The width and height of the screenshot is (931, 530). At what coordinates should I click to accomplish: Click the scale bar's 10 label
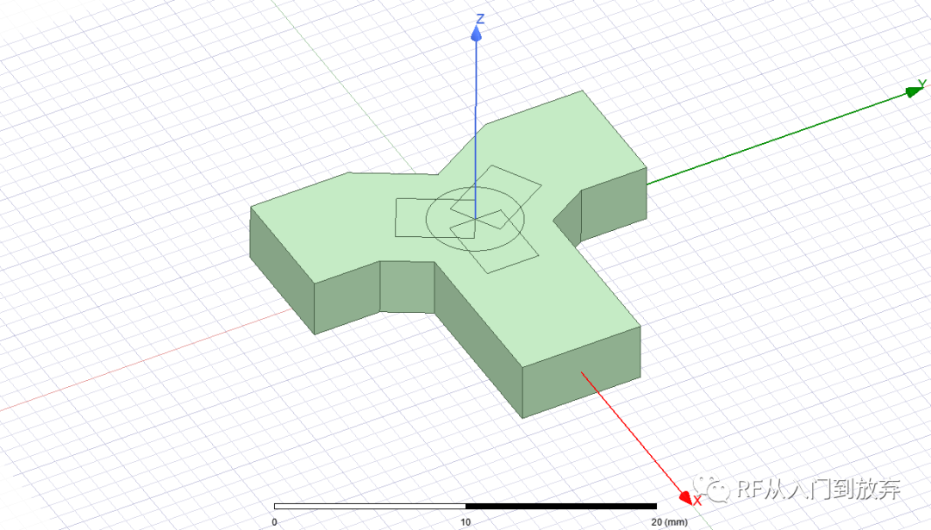465,522
